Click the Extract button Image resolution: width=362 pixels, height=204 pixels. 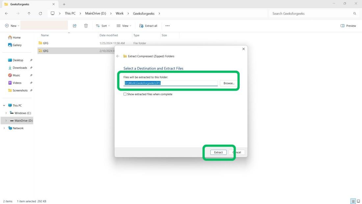[x=218, y=152]
